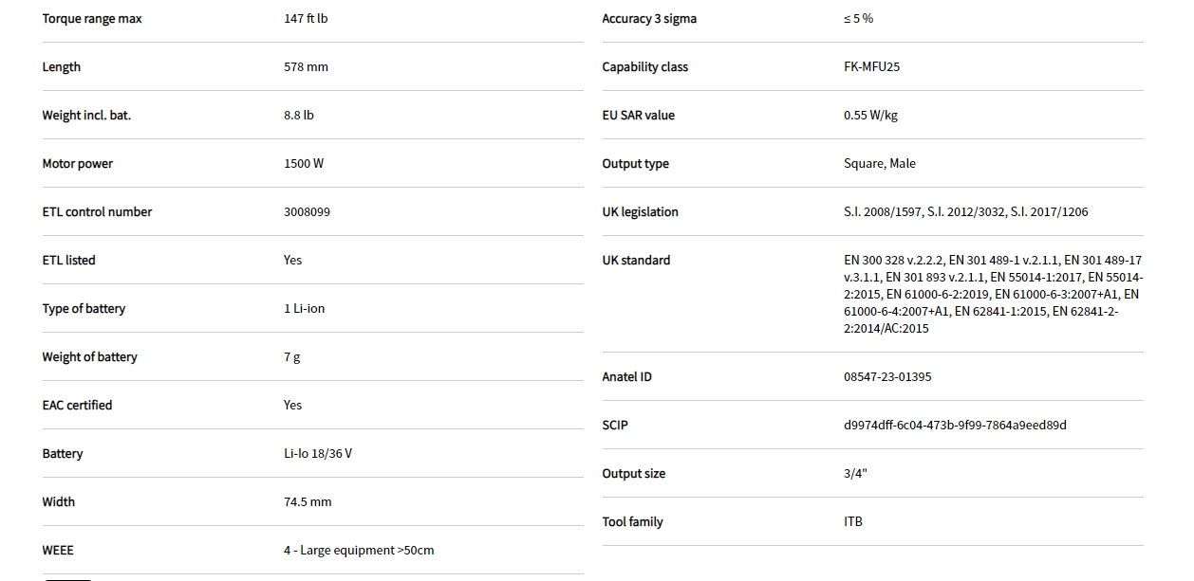Click the Width value 74.5 mm
The height and width of the screenshot is (581, 1194).
(308, 502)
